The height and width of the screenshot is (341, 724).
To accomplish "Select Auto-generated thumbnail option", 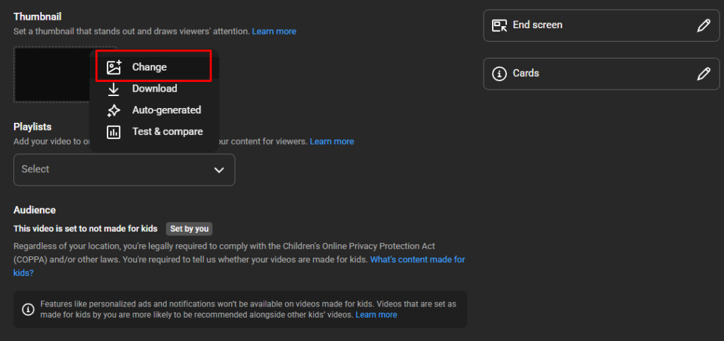I will (153, 111).
